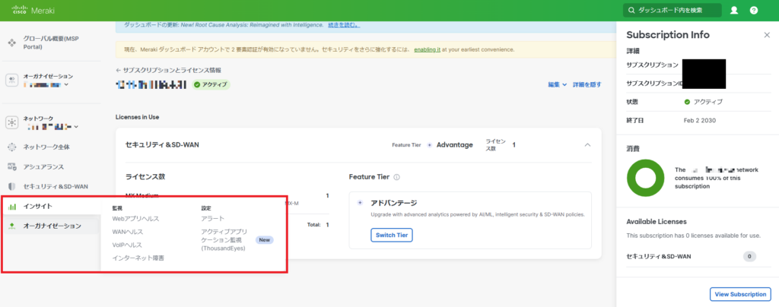Click the Feature Tier info icon

coord(397,177)
